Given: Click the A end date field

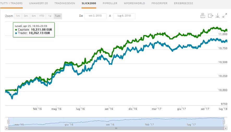Looking at the screenshot, I should 124,16.
